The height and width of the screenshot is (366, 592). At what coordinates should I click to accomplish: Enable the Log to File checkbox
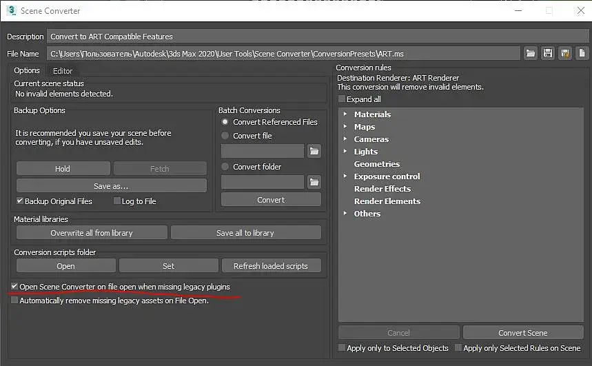point(117,201)
